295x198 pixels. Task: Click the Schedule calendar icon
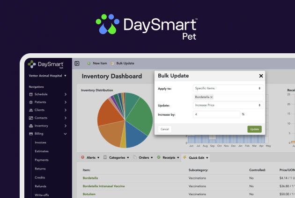pyautogui.click(x=31, y=94)
